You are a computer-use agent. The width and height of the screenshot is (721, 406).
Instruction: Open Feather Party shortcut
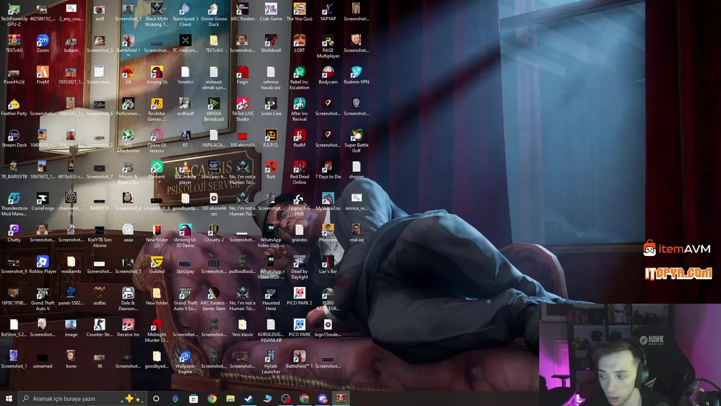point(14,107)
